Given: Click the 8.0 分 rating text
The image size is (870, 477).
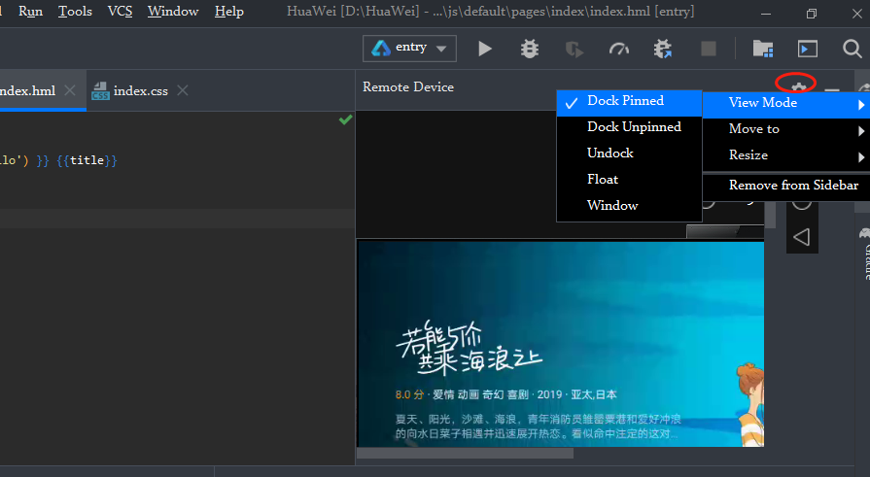Looking at the screenshot, I should tap(409, 395).
